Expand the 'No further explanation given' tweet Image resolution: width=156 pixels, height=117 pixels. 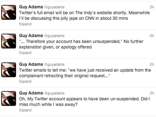click(25, 53)
